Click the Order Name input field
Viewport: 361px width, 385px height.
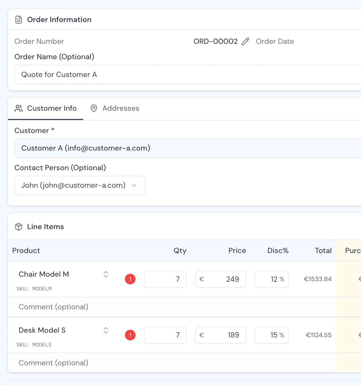coord(188,75)
